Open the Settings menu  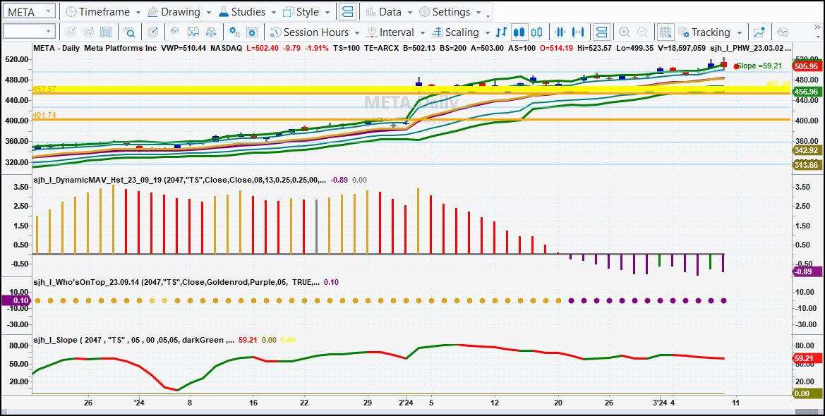(x=450, y=11)
